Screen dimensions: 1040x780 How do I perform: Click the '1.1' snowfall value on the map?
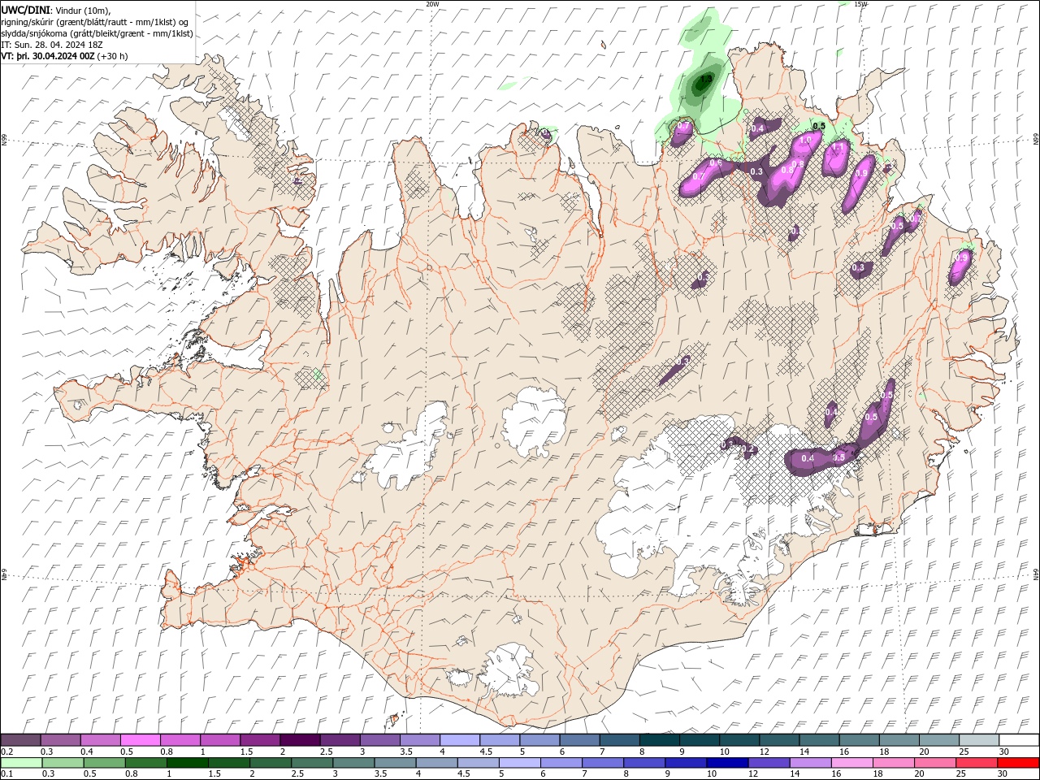tap(837, 147)
